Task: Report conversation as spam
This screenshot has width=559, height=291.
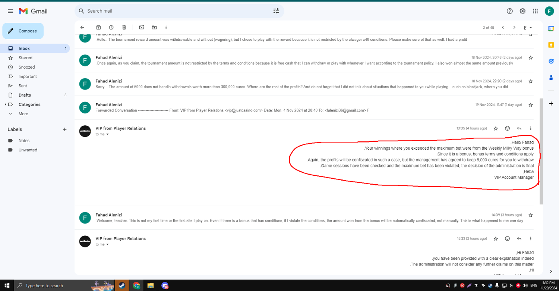Action: [111, 27]
